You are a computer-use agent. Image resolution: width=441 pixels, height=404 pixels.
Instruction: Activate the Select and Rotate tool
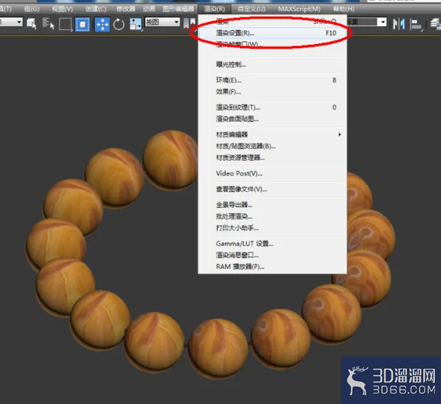[119, 24]
